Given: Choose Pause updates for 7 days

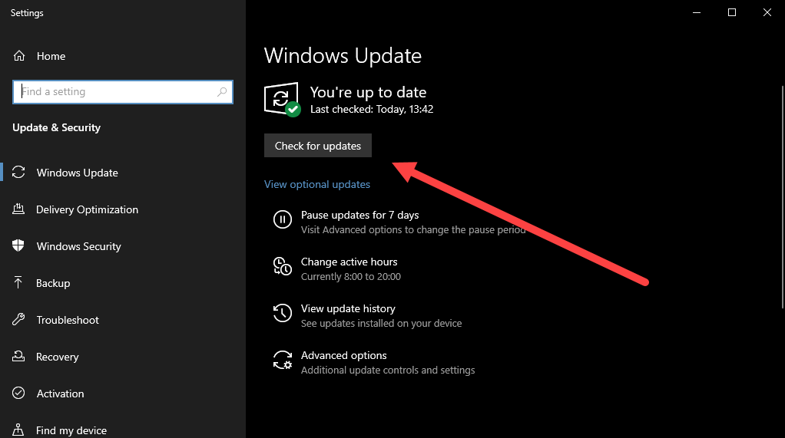Looking at the screenshot, I should pyautogui.click(x=359, y=215).
